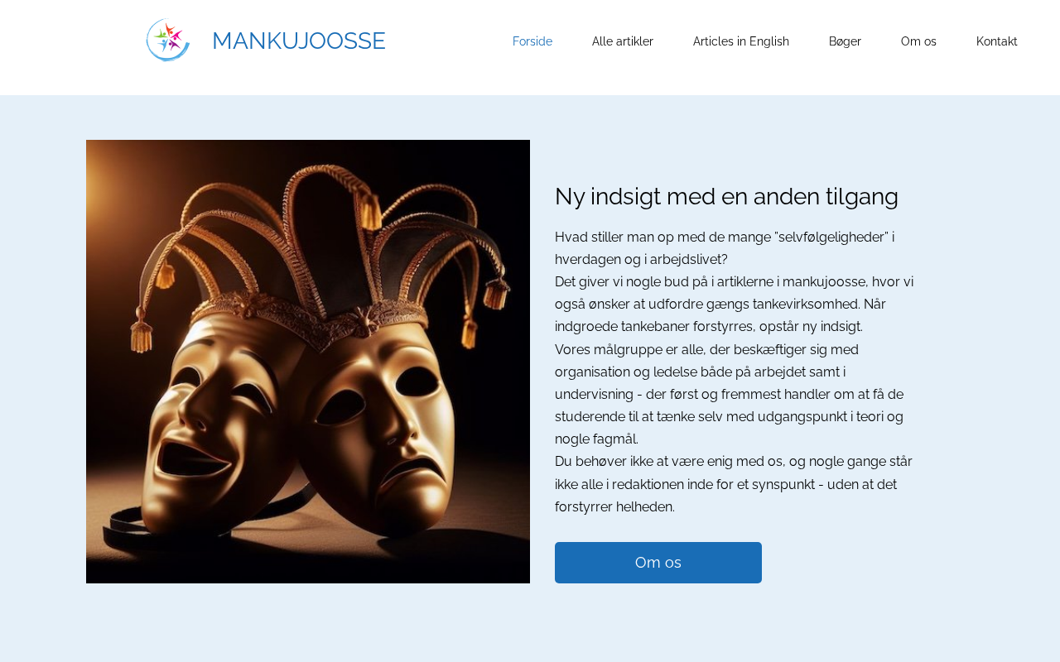The image size is (1060, 662).
Task: Click the theater masks image
Action: tap(308, 362)
